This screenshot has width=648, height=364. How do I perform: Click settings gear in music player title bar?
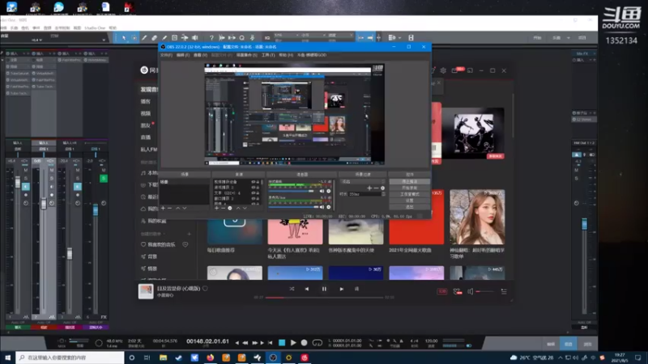[443, 70]
